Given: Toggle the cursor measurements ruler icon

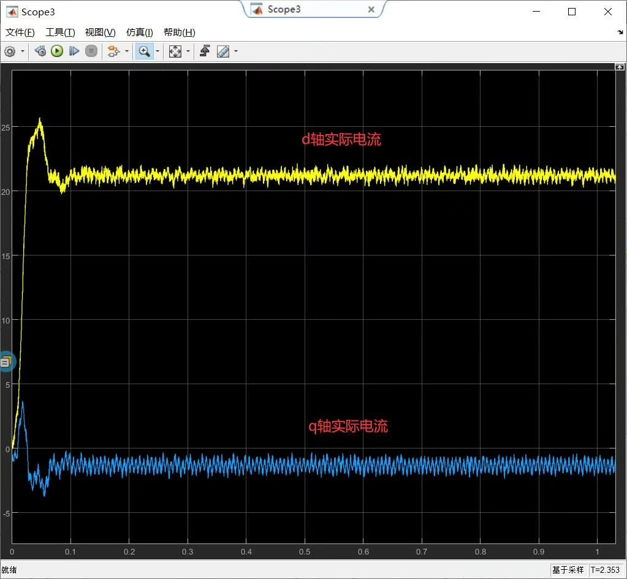Looking at the screenshot, I should (x=223, y=51).
